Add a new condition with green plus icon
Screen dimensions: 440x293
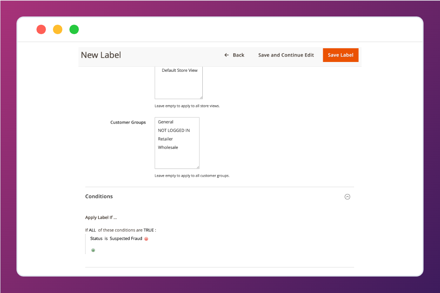pos(93,250)
